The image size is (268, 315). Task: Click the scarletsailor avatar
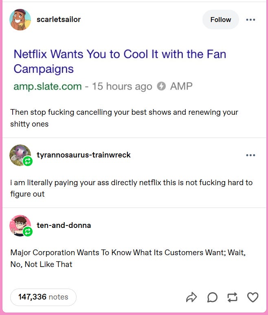[x=20, y=20]
